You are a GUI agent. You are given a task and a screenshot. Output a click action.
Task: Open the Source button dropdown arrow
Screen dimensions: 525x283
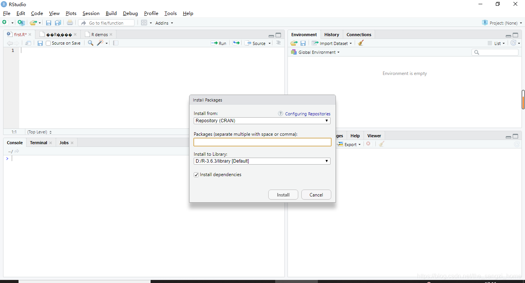click(269, 43)
